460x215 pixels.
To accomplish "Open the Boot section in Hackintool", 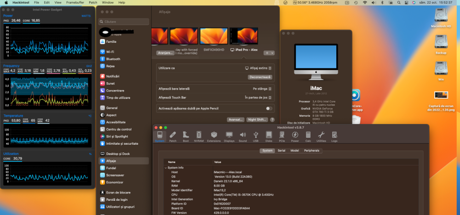I will (186, 137).
